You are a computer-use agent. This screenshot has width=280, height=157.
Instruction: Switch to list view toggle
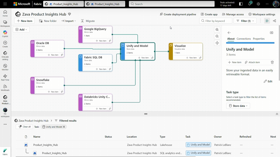coord(267,21)
